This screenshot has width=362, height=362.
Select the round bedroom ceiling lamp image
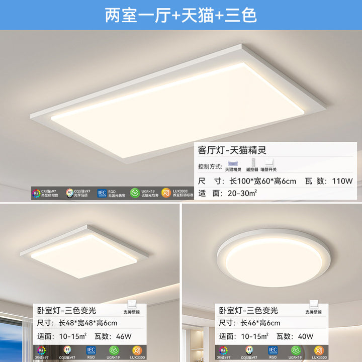click(274, 258)
